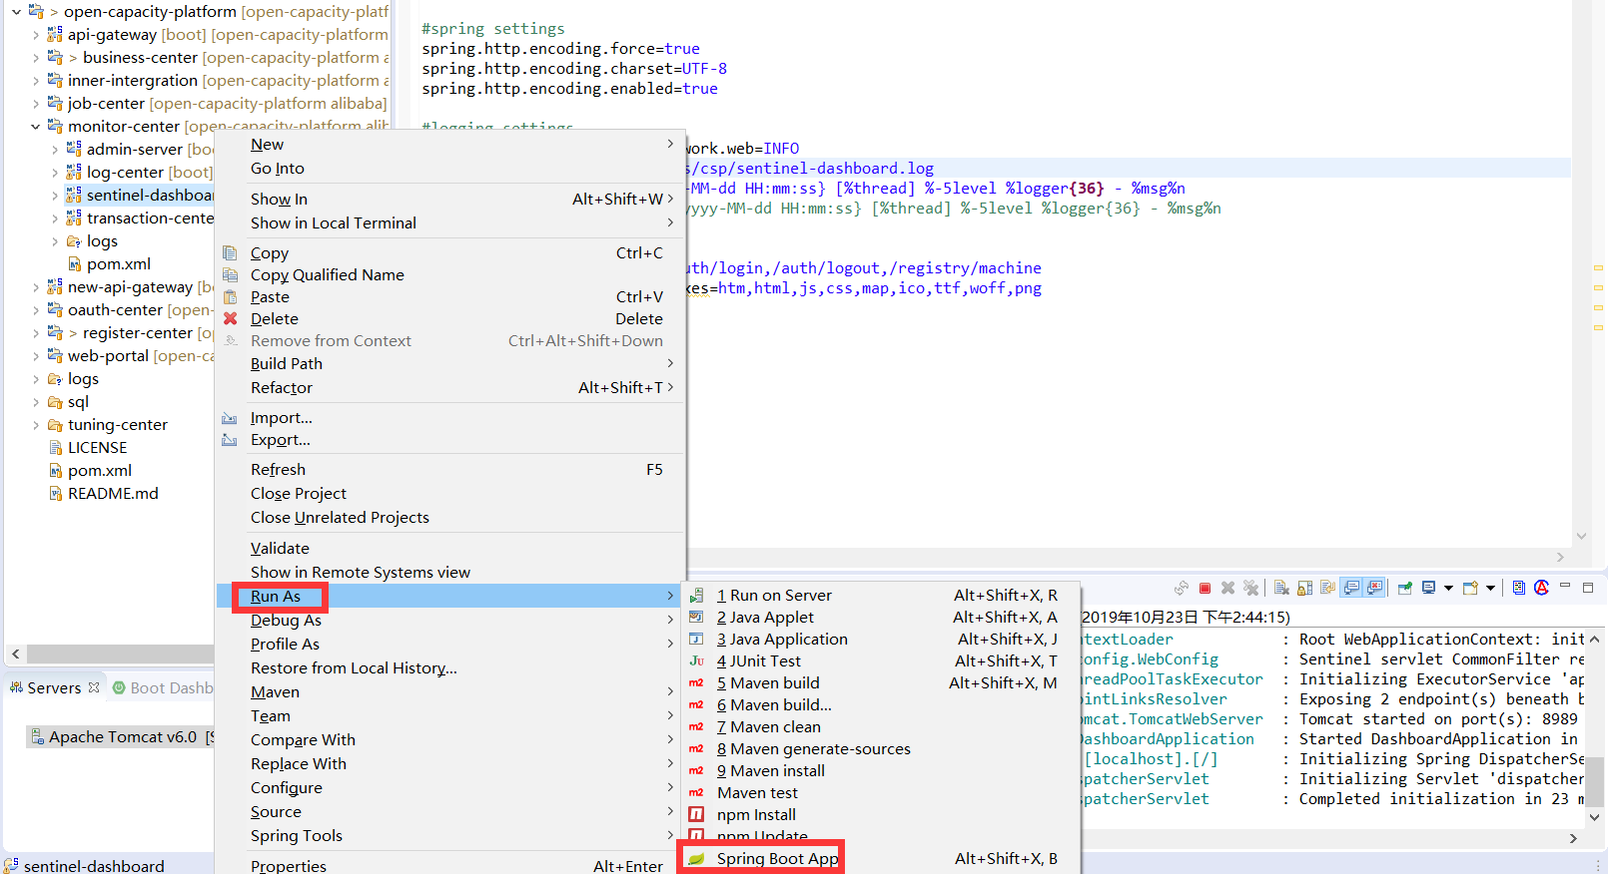Expand the job-center project node
The image size is (1608, 874).
36,104
